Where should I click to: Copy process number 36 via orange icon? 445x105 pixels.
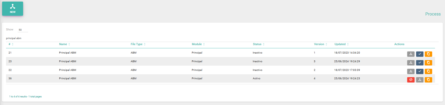[428, 80]
